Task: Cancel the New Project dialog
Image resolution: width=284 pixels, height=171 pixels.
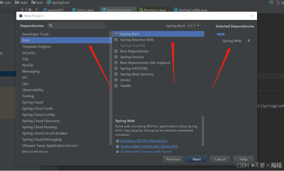Action: pyautogui.click(x=220, y=159)
